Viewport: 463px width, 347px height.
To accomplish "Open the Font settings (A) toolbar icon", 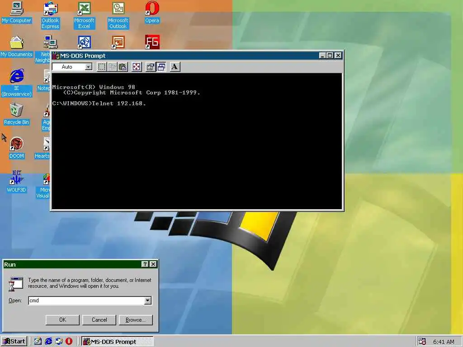I will 175,67.
